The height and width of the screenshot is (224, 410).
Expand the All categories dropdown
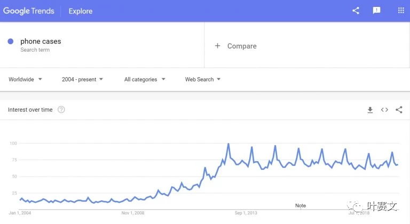click(x=145, y=79)
